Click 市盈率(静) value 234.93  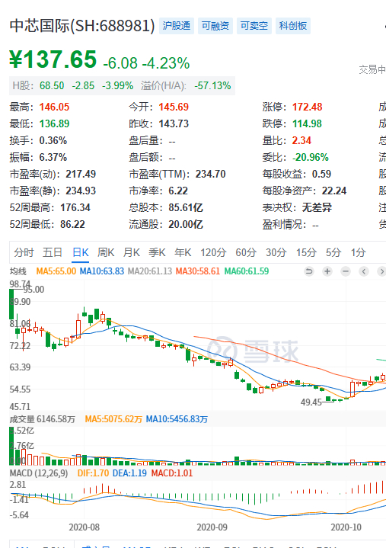[x=81, y=191]
